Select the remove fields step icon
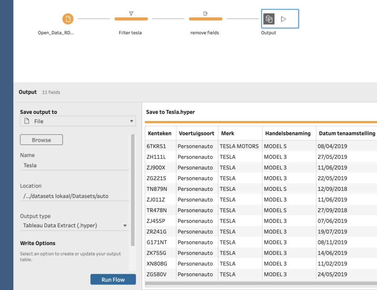Image resolution: width=377 pixels, height=290 pixels. [205, 14]
